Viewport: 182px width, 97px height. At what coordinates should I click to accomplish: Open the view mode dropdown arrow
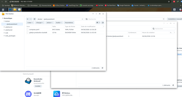pyautogui.click(x=100, y=23)
